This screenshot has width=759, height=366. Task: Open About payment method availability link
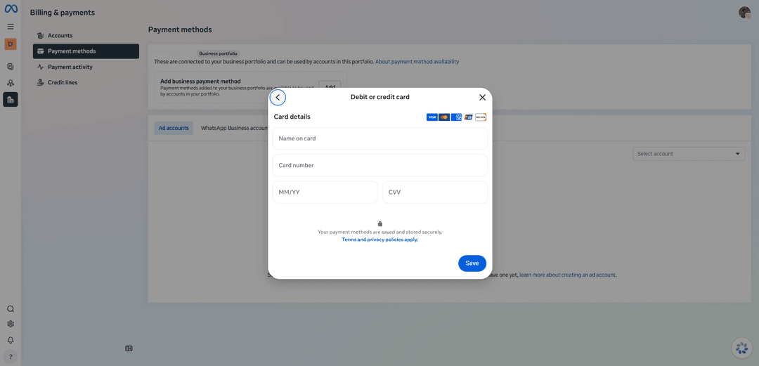417,62
